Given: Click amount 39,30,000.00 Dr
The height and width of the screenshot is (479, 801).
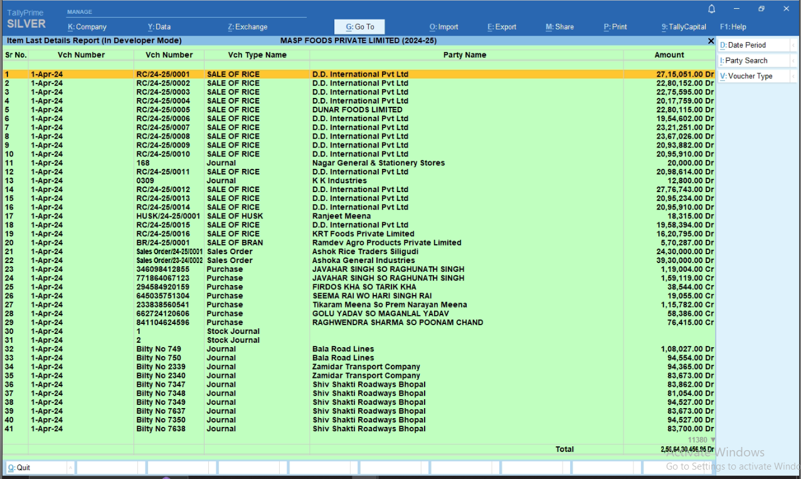Looking at the screenshot, I should pyautogui.click(x=685, y=261).
